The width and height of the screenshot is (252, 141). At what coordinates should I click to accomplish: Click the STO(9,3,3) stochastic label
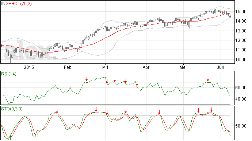(12, 109)
